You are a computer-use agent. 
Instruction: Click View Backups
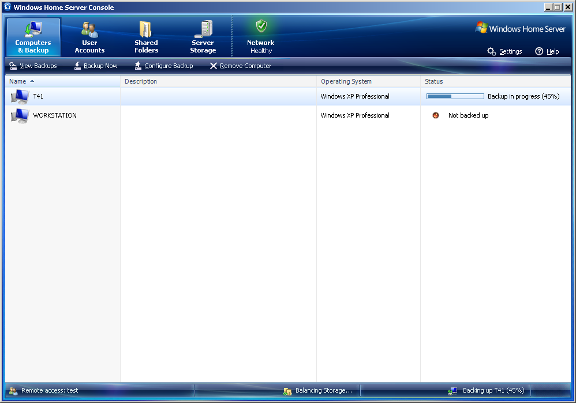33,66
